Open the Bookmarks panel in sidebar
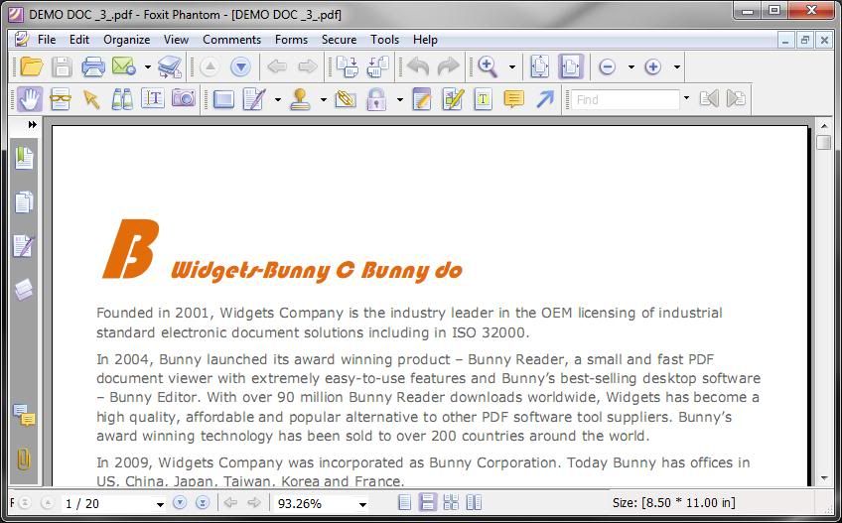The image size is (842, 523). [24, 158]
